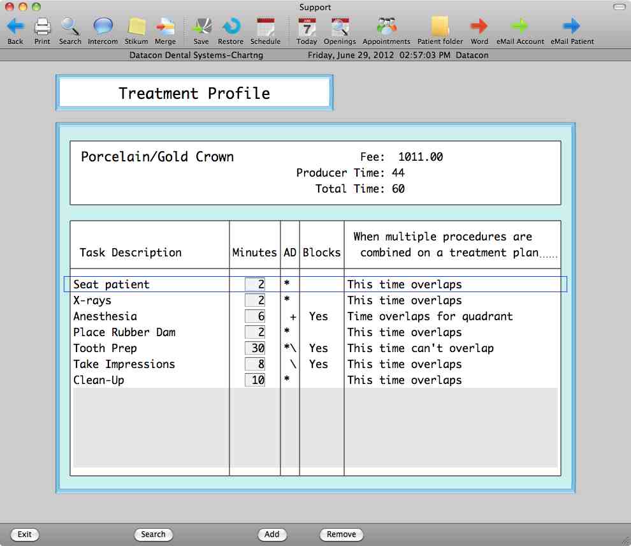Click the Remove button

(x=341, y=535)
